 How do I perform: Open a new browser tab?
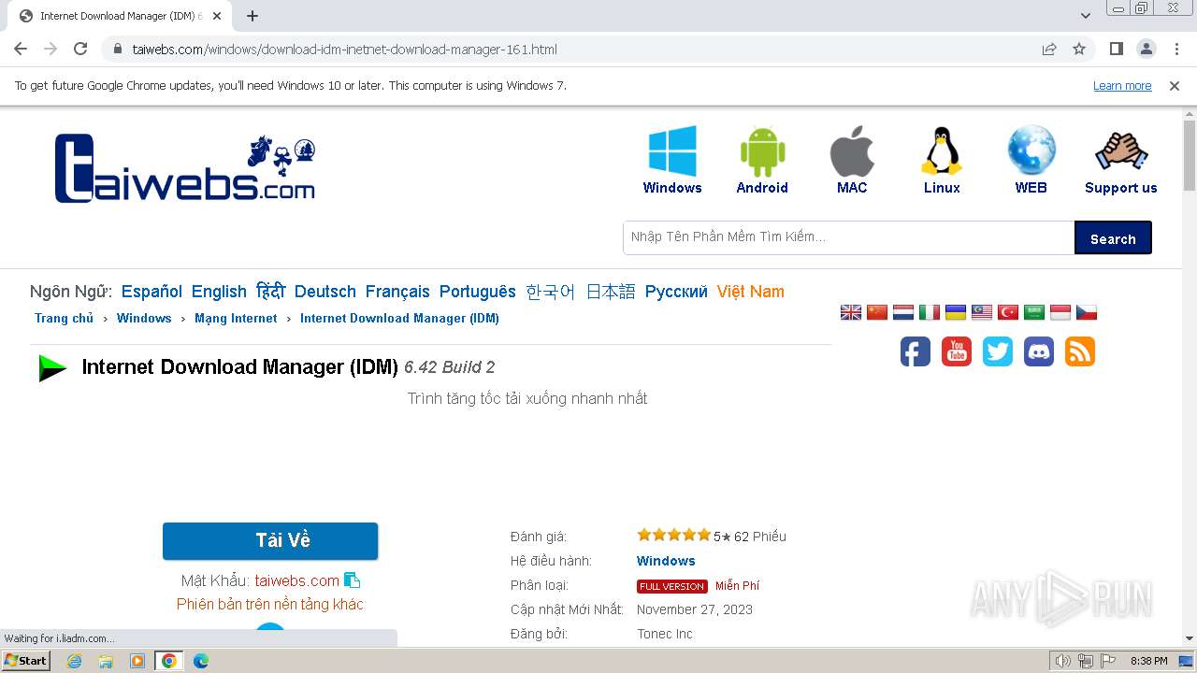point(252,16)
